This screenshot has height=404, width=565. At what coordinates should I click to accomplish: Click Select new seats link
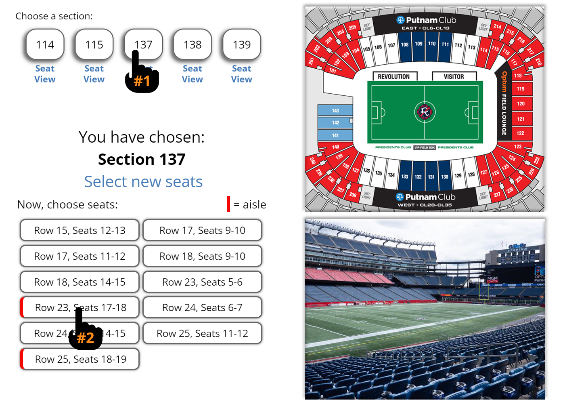(143, 181)
